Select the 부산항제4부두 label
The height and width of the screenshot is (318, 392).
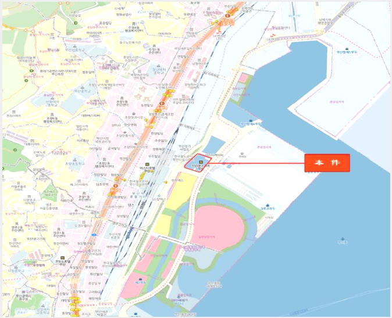[x=251, y=124]
